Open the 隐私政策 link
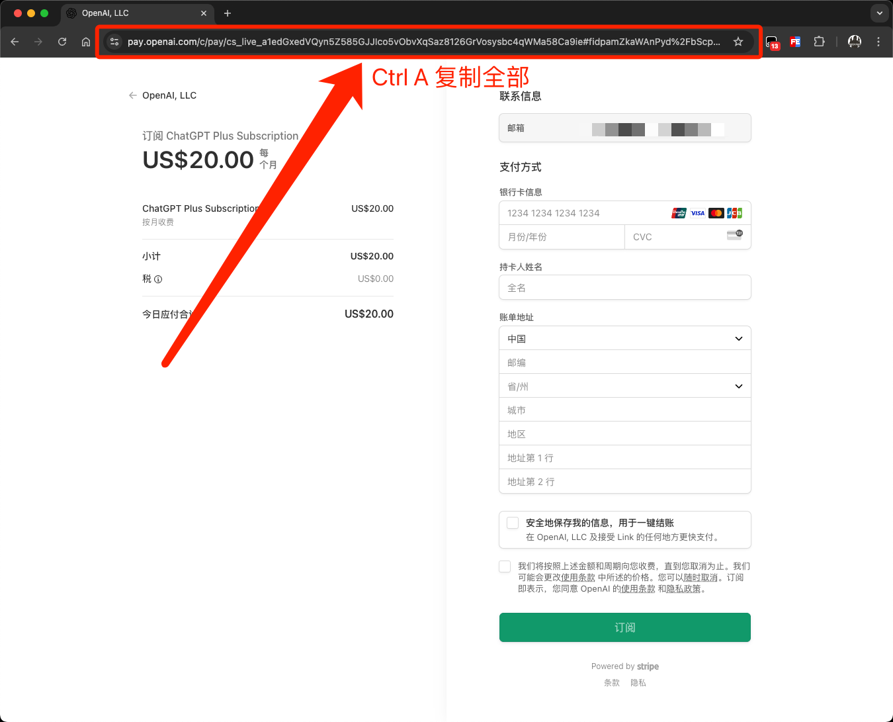893x722 pixels. pos(683,589)
